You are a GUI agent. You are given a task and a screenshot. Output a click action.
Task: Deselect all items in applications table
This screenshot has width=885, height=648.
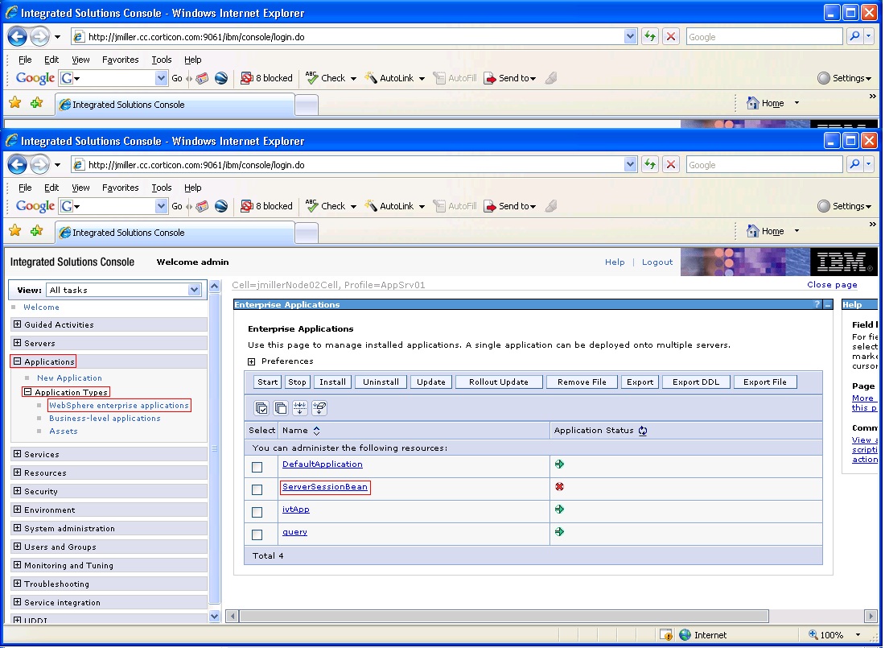[281, 408]
